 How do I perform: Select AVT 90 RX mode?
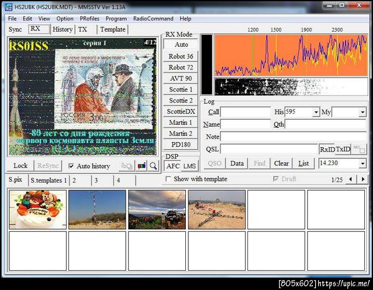pos(181,78)
